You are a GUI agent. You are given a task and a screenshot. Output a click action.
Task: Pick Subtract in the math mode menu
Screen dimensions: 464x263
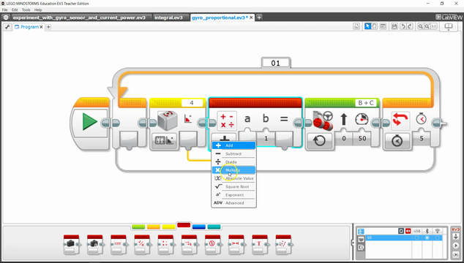[x=233, y=153]
